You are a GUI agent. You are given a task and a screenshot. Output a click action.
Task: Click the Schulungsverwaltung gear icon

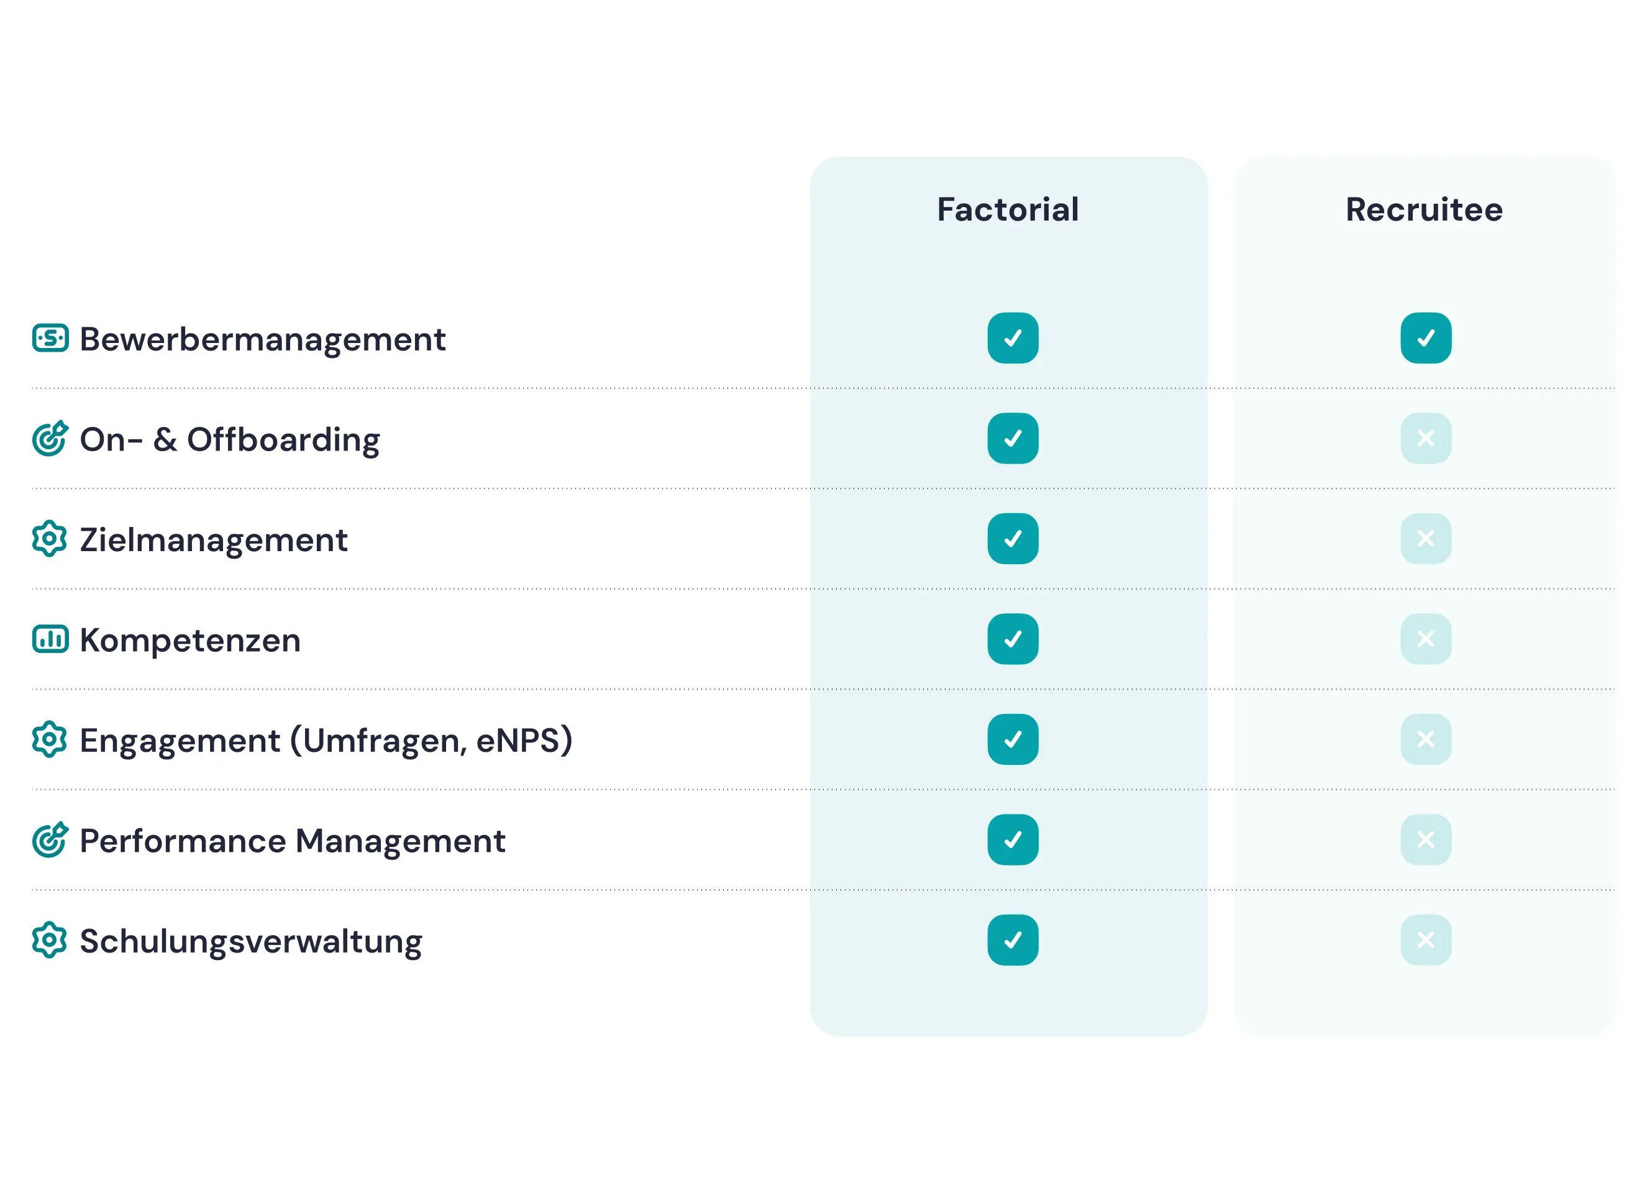coord(50,941)
